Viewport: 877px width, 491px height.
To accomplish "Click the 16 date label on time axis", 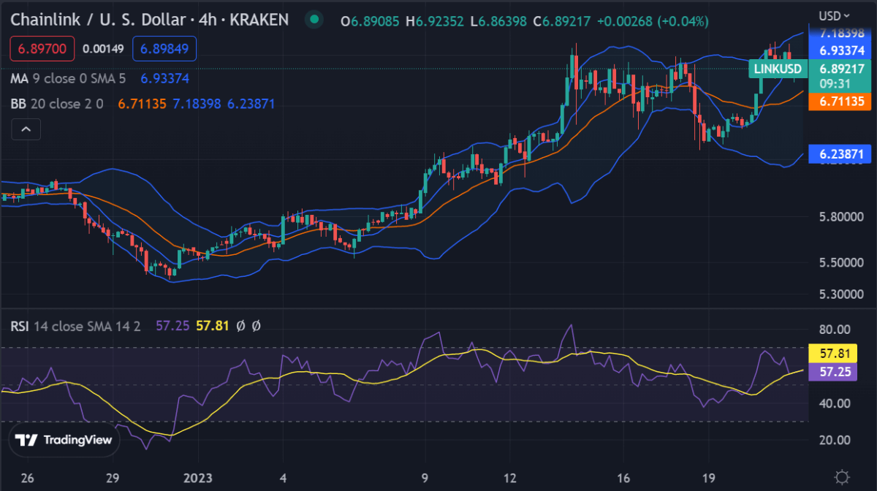I will tap(623, 478).
